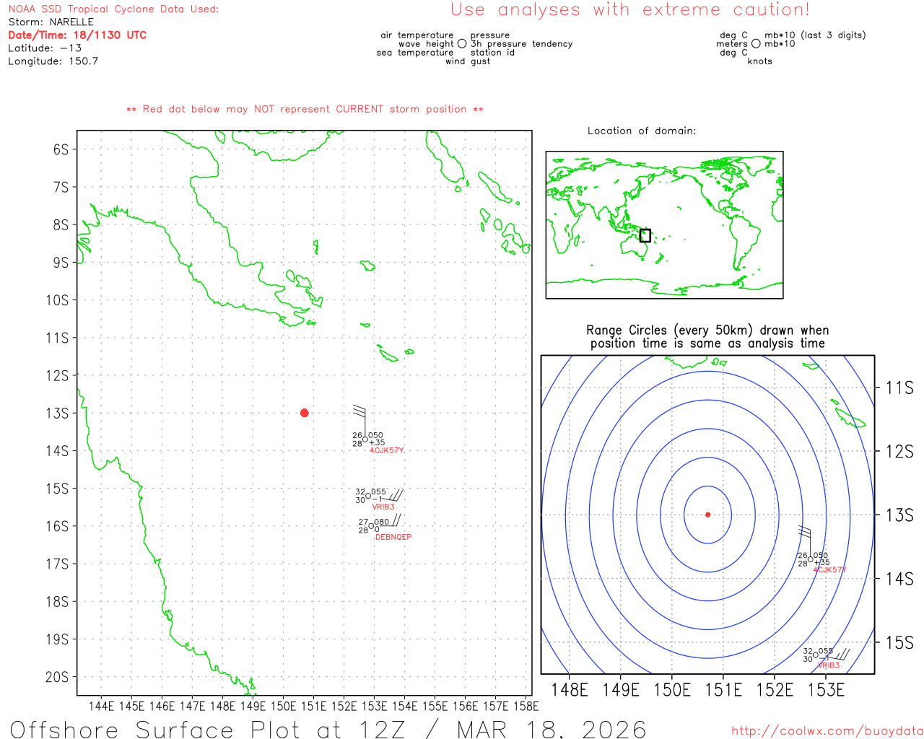Viewport: 924px width, 739px height.
Task: Click the wind barb at VRIB3 on main map
Action: (x=393, y=496)
